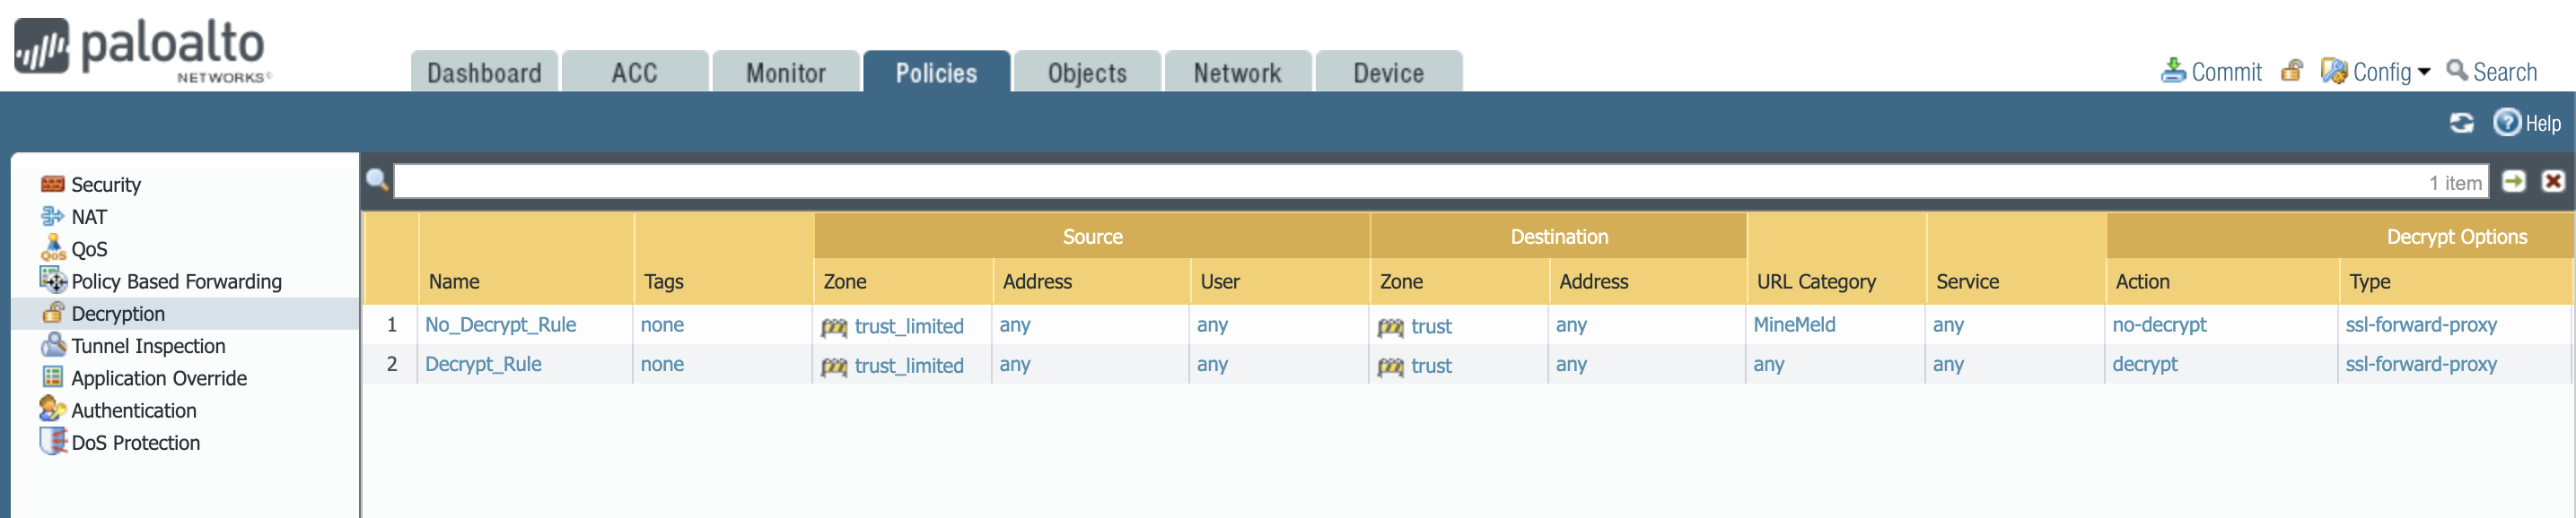
Task: Click the lock icon next to Commit
Action: 2292,71
